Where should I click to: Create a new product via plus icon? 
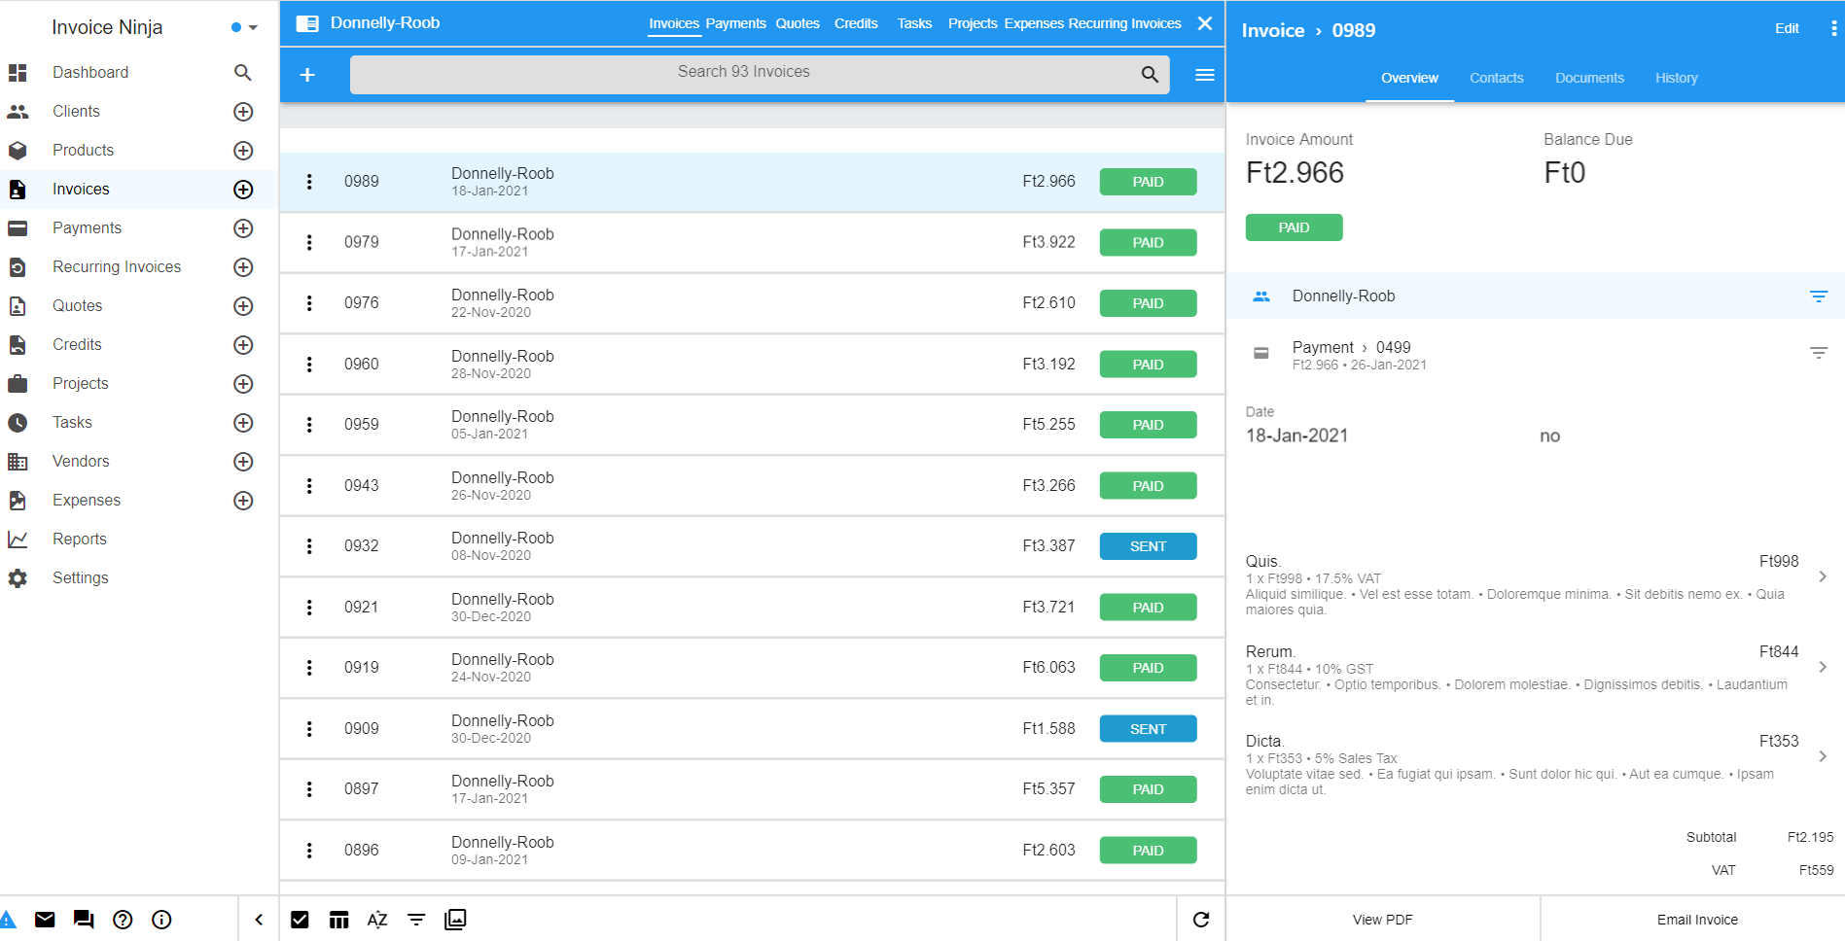(243, 151)
